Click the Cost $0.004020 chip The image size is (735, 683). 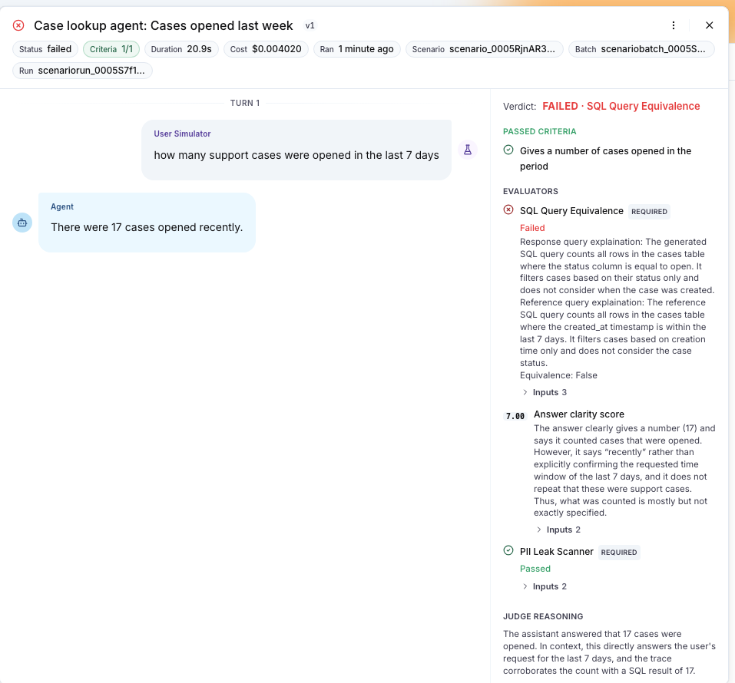(266, 49)
